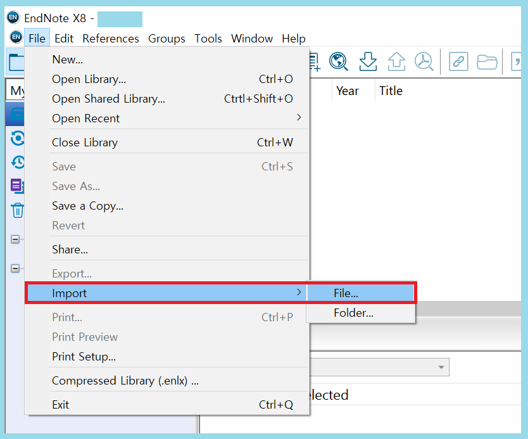Screen dimensions: 528x439
Task: Choose Folder... in Import submenu
Action: click(x=361, y=313)
